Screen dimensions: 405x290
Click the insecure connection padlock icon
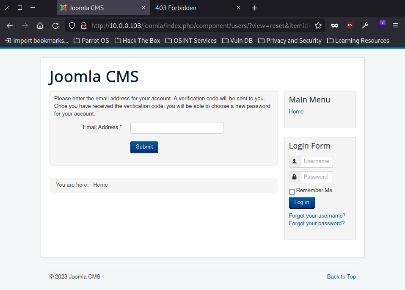point(83,25)
